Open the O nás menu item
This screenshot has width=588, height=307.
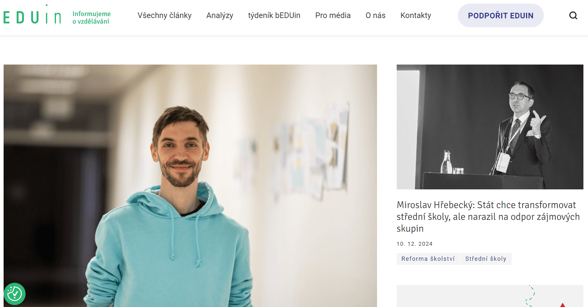tap(375, 15)
